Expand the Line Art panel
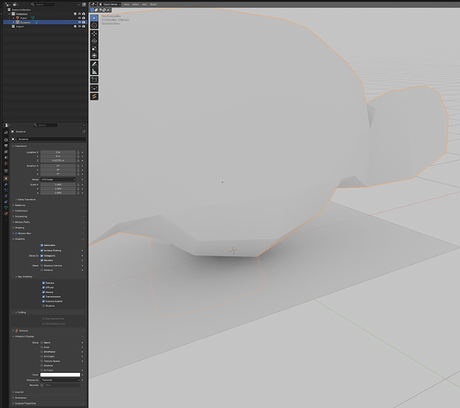Screen dimensions: 460x408 point(19,392)
